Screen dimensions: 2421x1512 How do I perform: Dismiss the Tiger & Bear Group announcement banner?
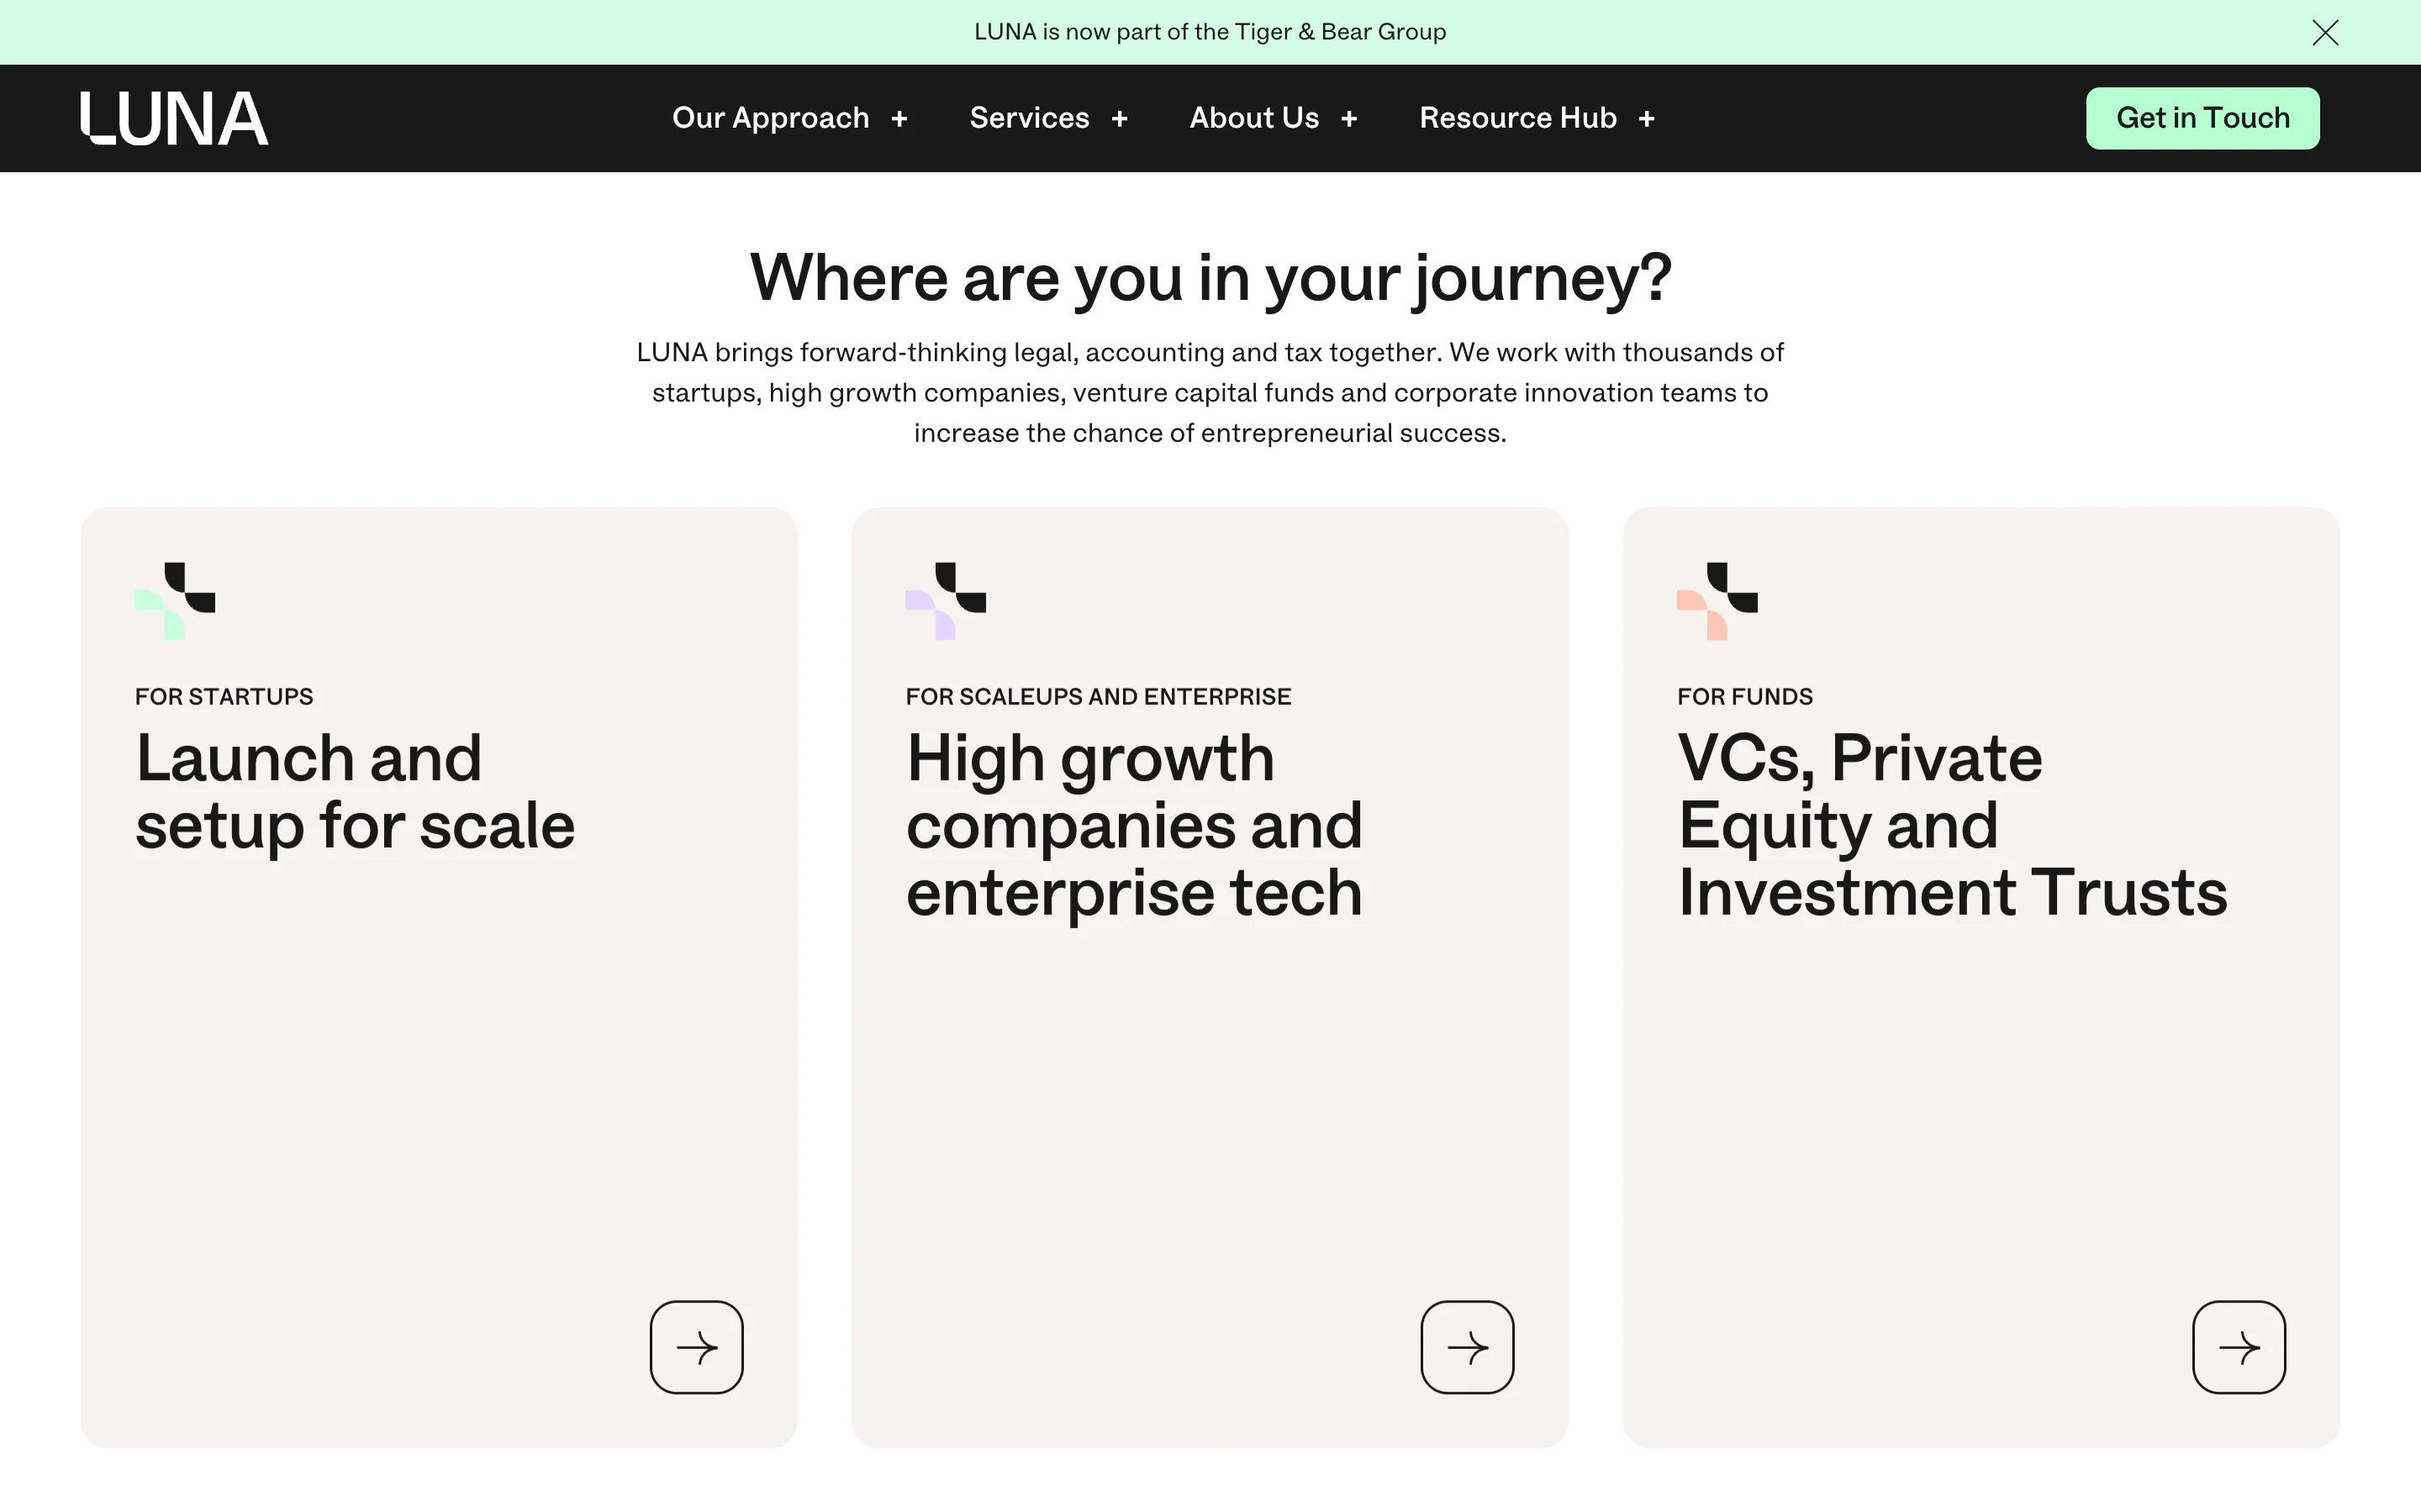coord(2324,33)
